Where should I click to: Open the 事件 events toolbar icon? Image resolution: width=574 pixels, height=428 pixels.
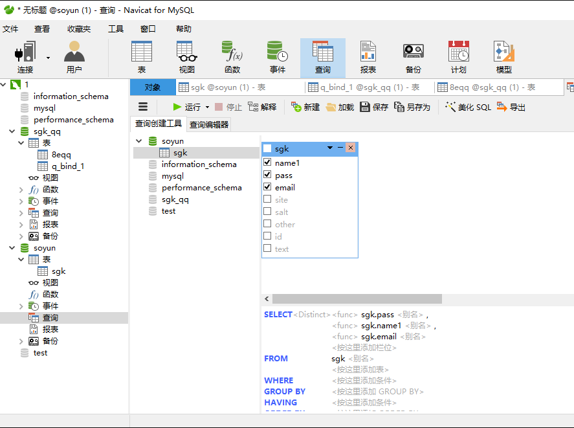(x=278, y=57)
